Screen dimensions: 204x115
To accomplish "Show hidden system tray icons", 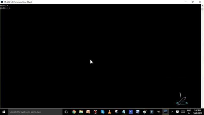I will coord(172,112).
